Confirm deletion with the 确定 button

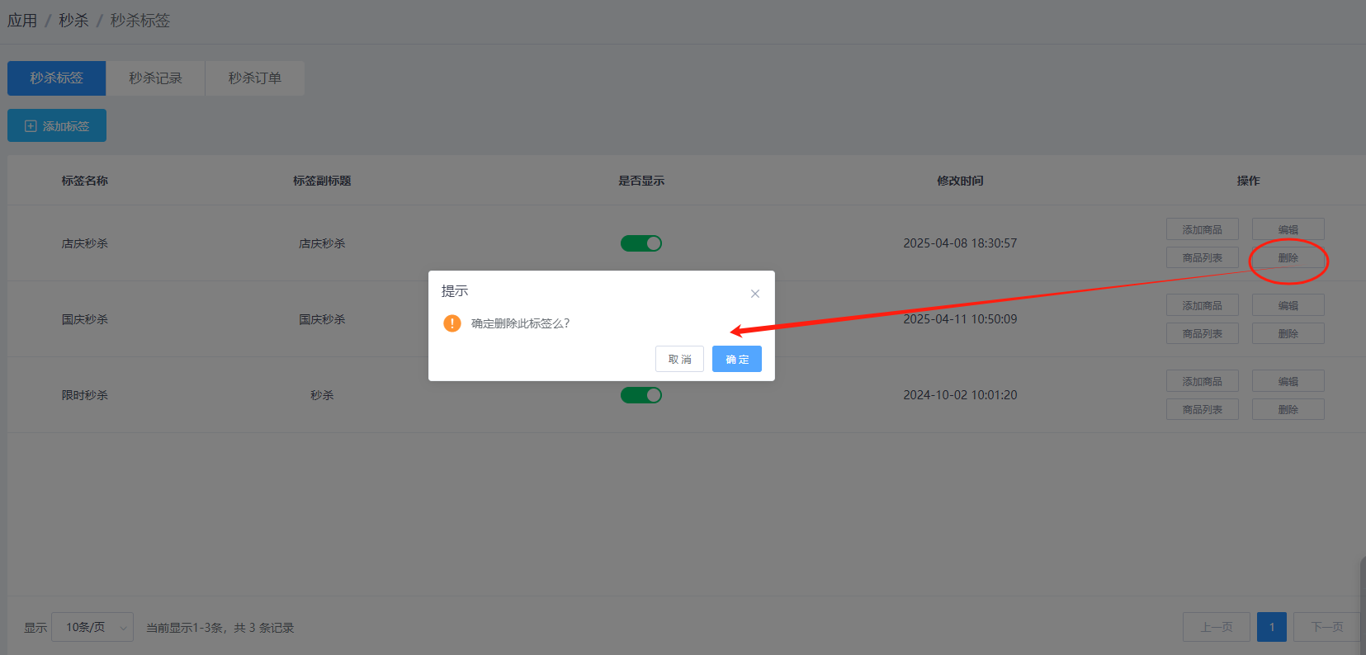point(736,359)
